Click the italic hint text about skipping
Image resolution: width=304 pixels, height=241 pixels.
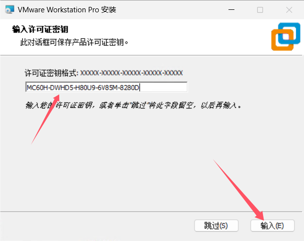(133, 105)
